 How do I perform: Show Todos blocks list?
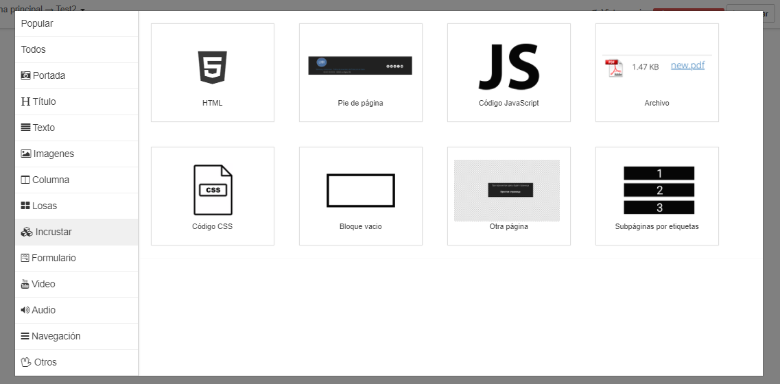tap(77, 50)
